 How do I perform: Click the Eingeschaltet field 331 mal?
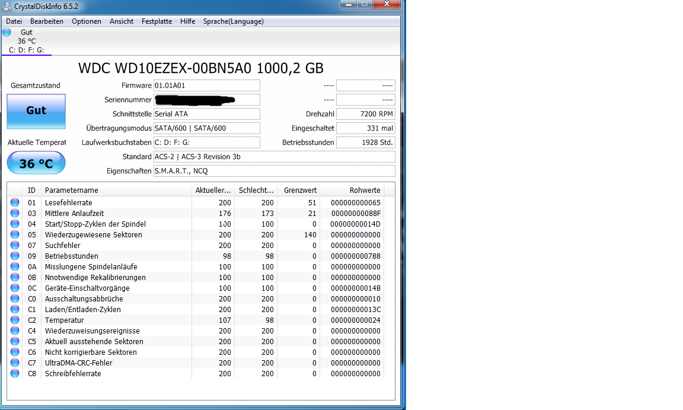(x=366, y=128)
